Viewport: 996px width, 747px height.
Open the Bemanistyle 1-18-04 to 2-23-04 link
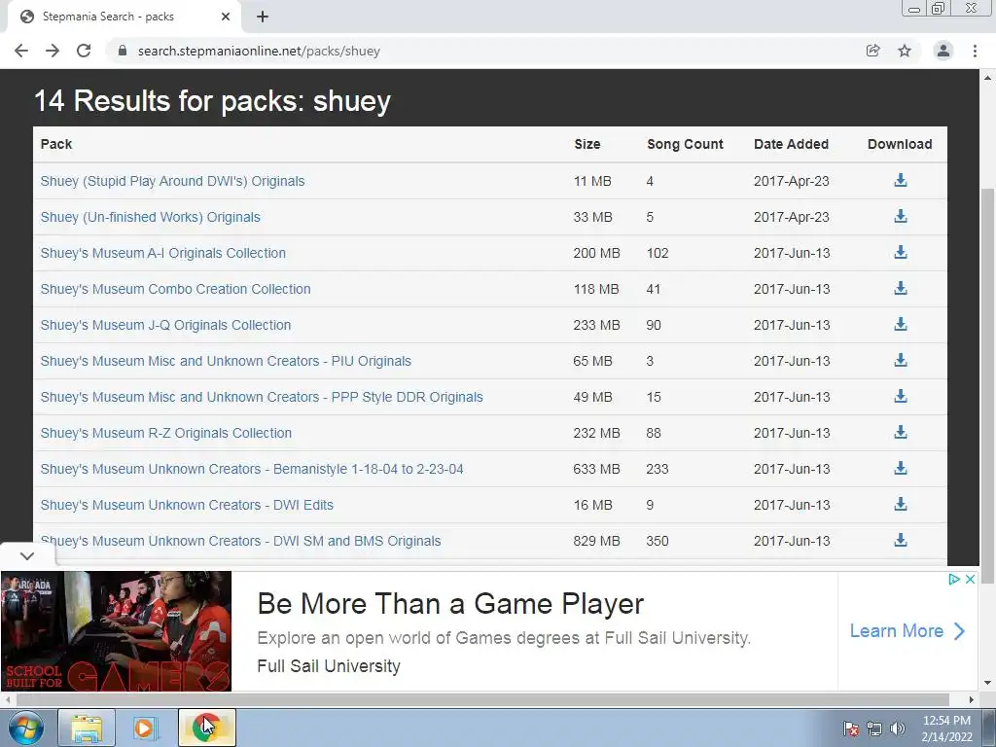(x=252, y=469)
